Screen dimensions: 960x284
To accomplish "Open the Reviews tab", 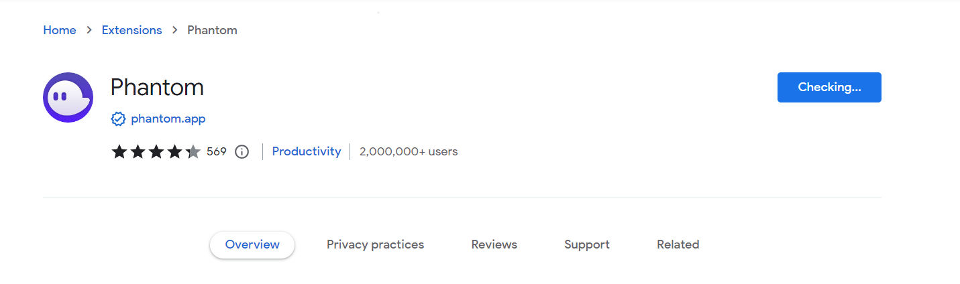I will click(494, 244).
